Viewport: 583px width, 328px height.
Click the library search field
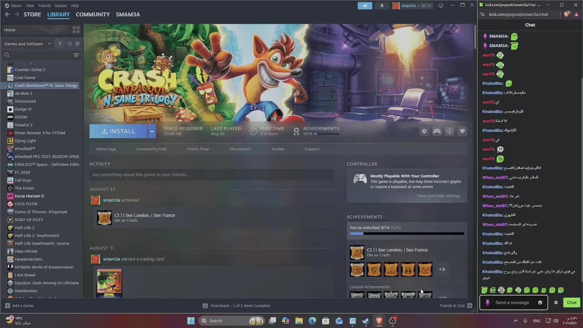point(37,55)
